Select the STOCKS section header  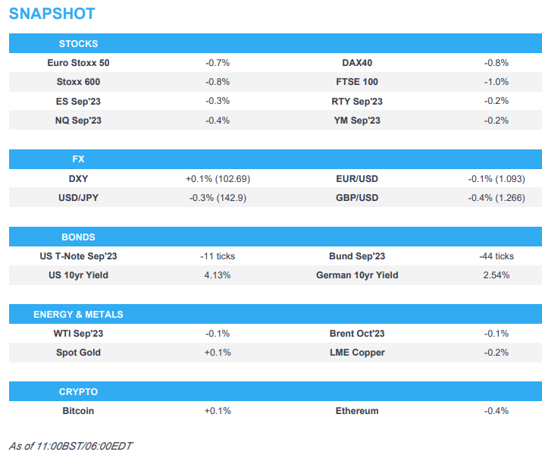(x=79, y=44)
